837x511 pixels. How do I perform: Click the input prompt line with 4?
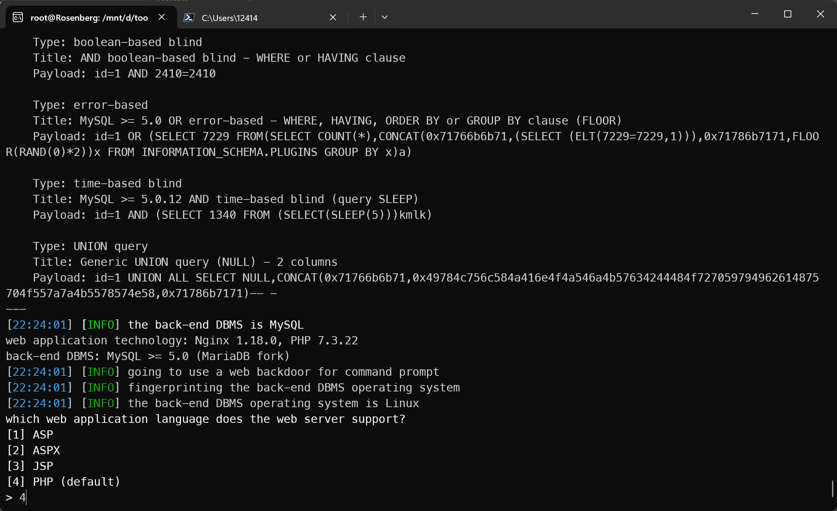[16, 497]
